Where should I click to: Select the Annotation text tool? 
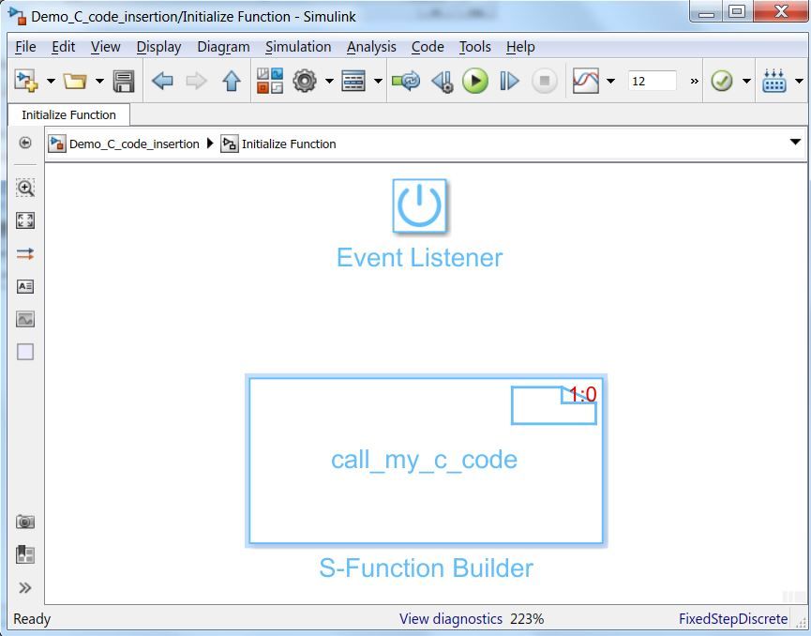(x=25, y=286)
